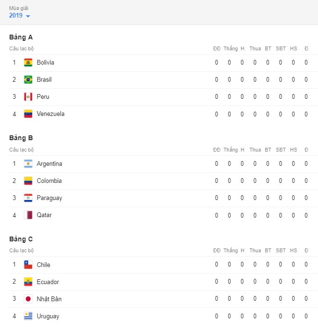Open the Paraguay team link
Image resolution: width=318 pixels, height=334 pixels.
49,198
